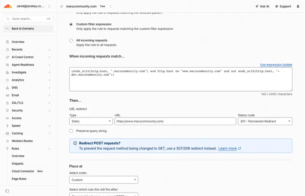Open Snippets in Rules menu
This screenshot has height=196, width=305.
click(18, 164)
